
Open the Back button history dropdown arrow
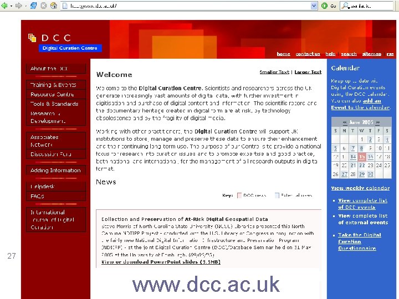(11, 6)
